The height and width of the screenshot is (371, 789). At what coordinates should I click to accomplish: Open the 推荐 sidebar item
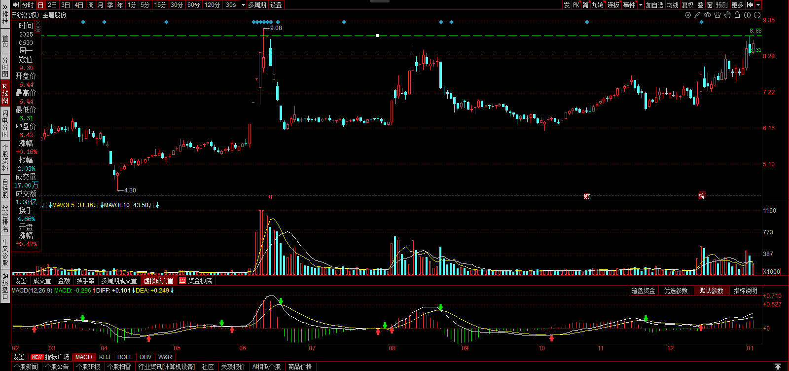pos(5,19)
